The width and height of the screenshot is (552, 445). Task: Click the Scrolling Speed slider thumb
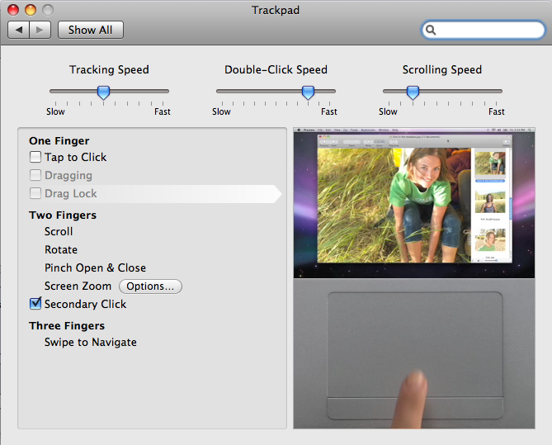coord(413,92)
